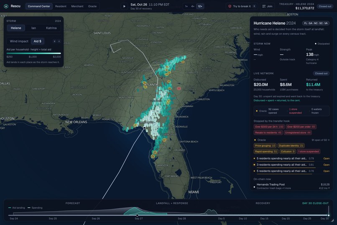
Task: Click the small A toggle in the Storm panel
Action: (59, 41)
